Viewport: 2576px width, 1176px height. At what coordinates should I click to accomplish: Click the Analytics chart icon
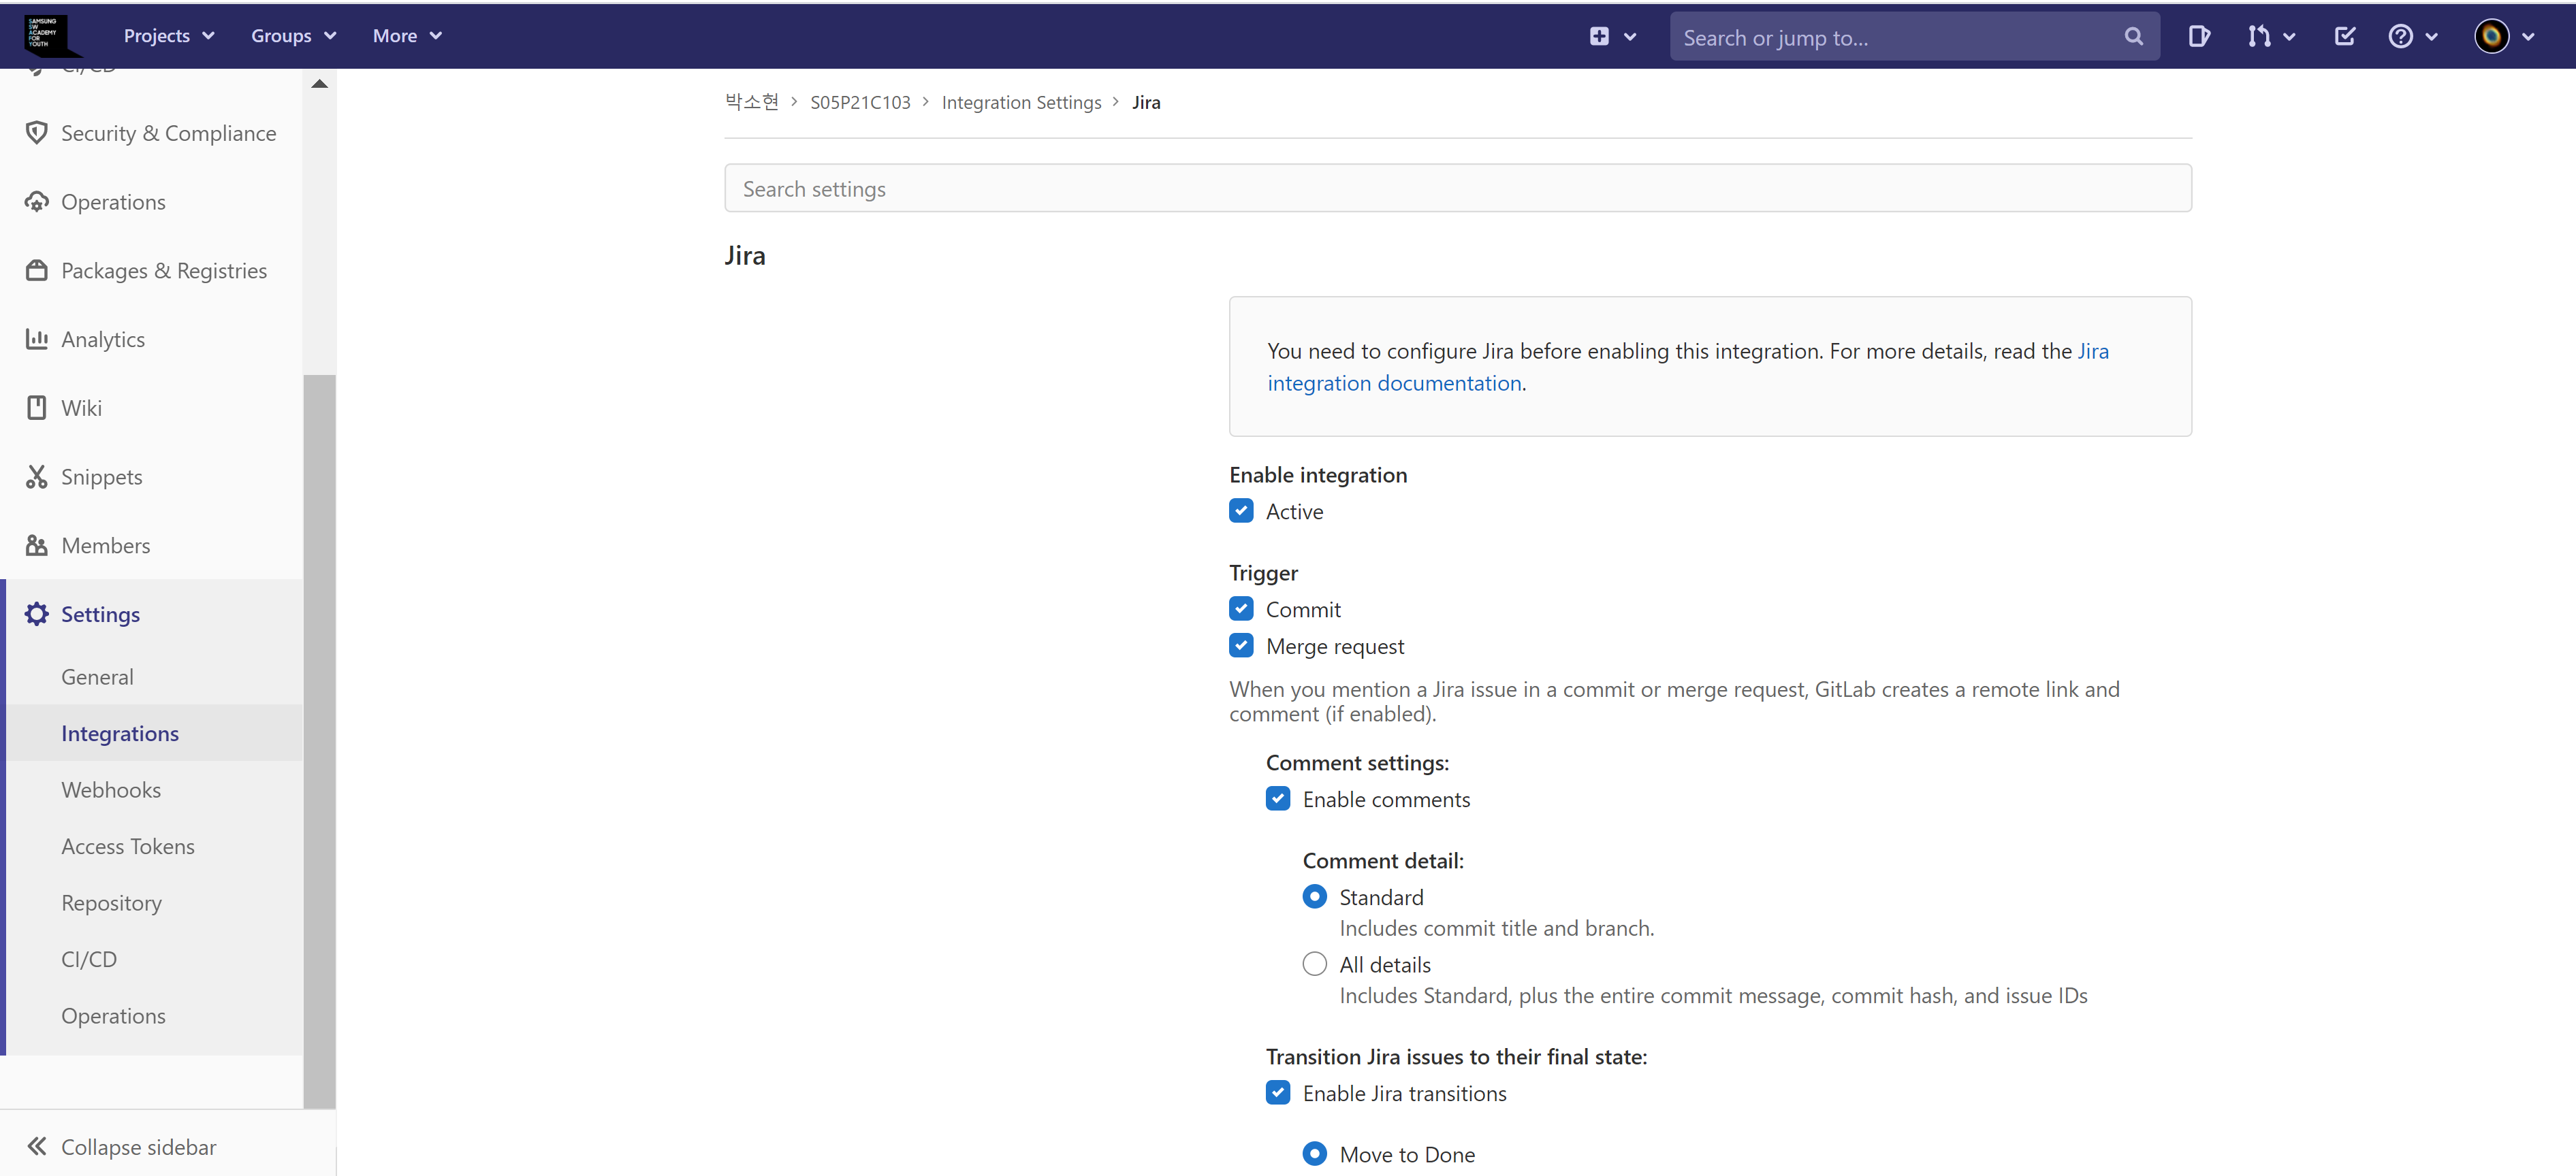tap(37, 340)
